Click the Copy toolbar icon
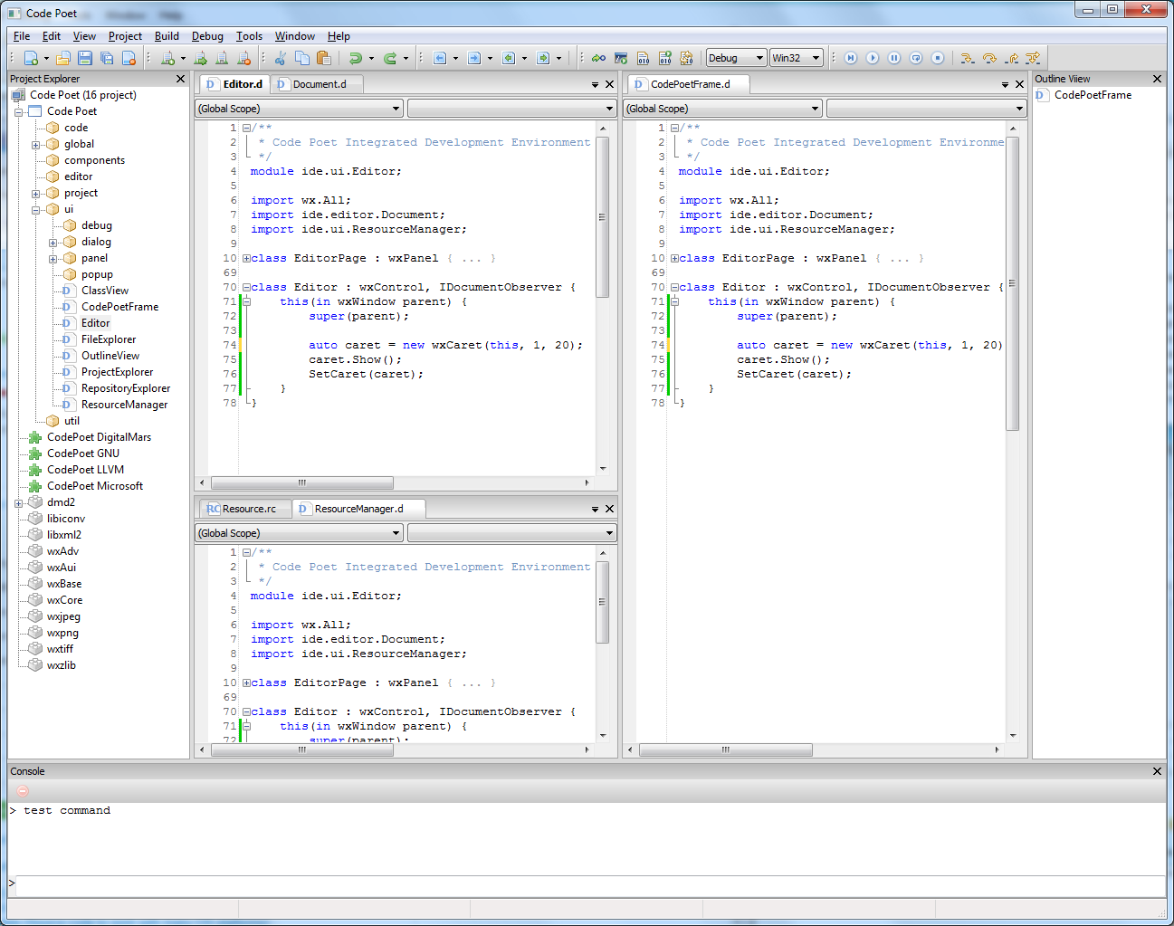Screen dimensions: 1174x926 302,58
